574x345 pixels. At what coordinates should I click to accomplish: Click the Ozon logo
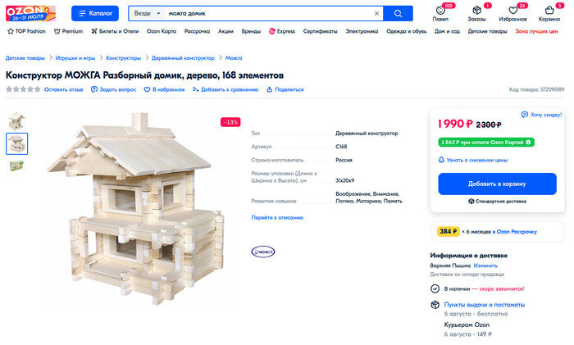(30, 13)
